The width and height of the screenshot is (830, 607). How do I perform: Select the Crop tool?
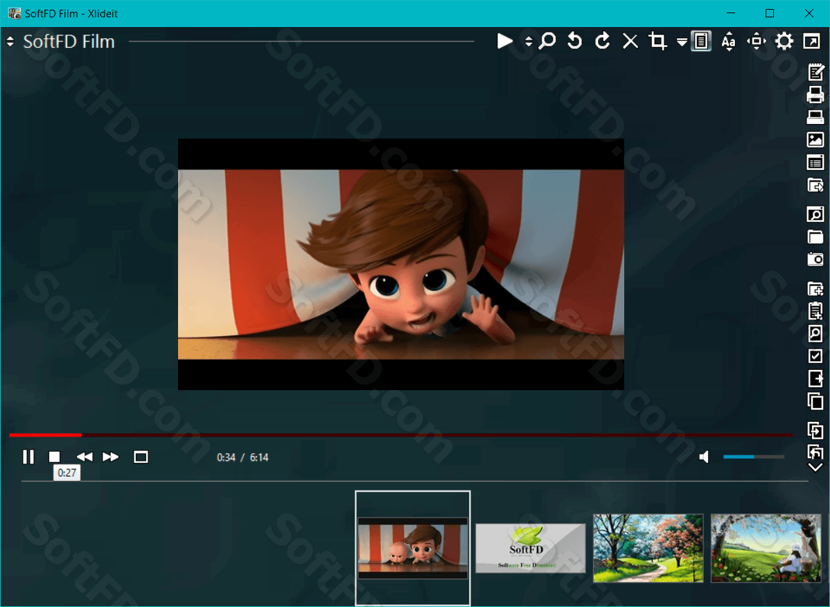pos(657,42)
